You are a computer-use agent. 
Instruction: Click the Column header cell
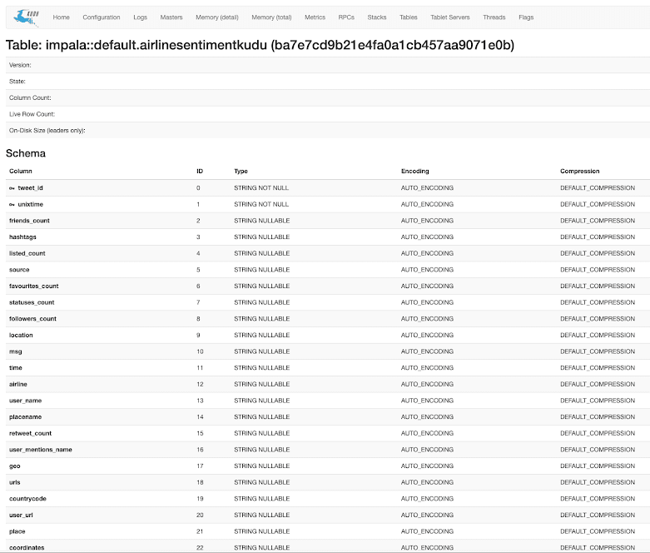pos(20,172)
